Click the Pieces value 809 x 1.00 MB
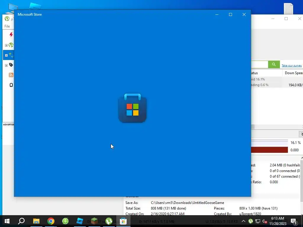Image resolution: width=303 pixels, height=227 pixels. point(258,208)
